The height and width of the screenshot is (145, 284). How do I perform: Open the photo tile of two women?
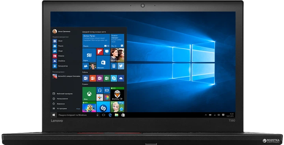(x=118, y=55)
